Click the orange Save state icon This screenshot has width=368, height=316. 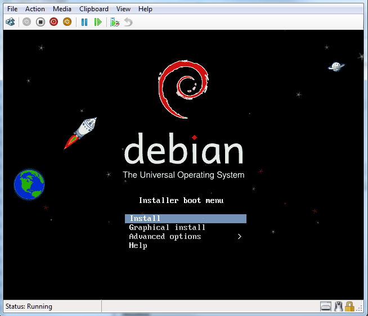(x=67, y=22)
